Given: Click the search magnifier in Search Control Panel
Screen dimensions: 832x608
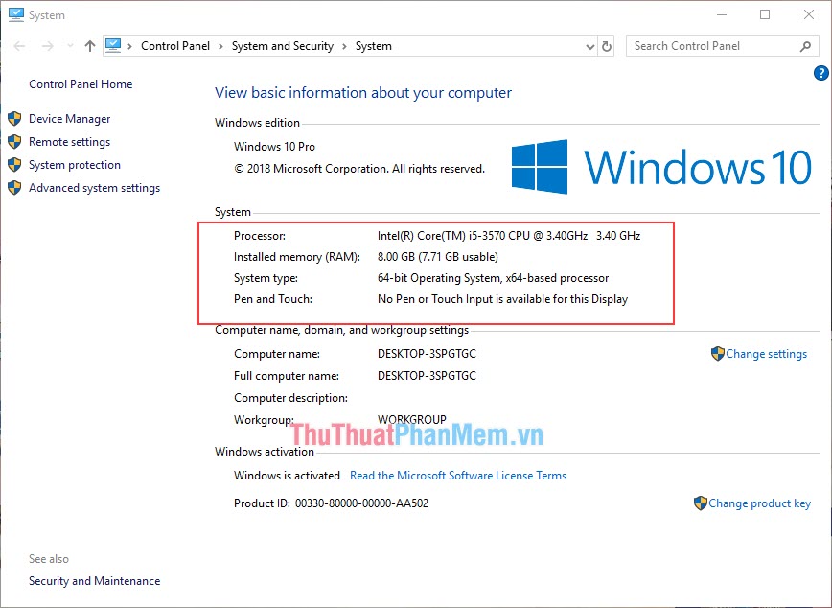Looking at the screenshot, I should point(805,45).
